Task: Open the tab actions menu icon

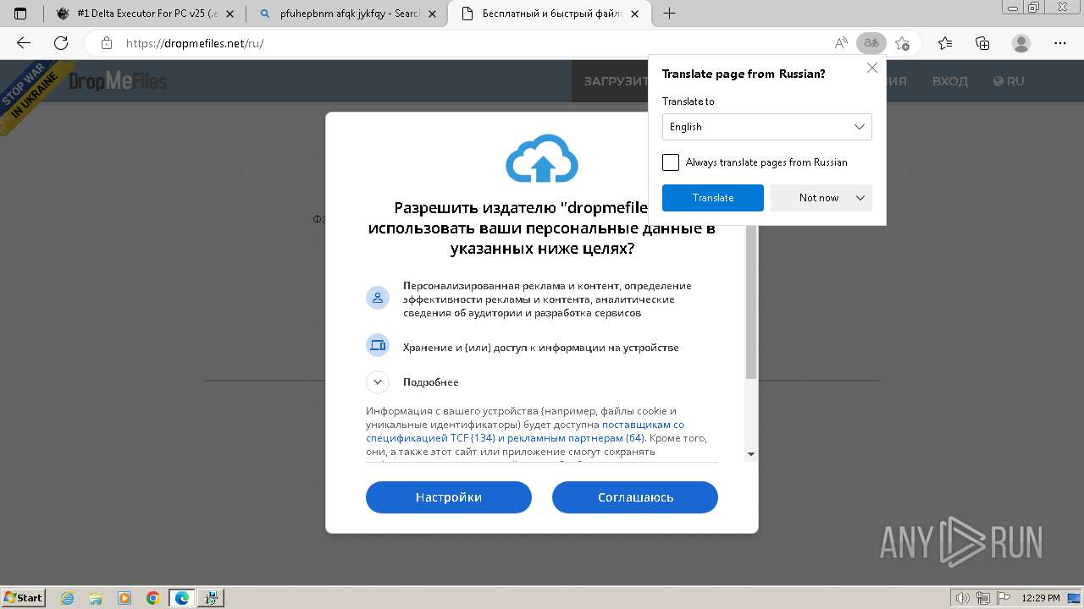Action: [21, 14]
